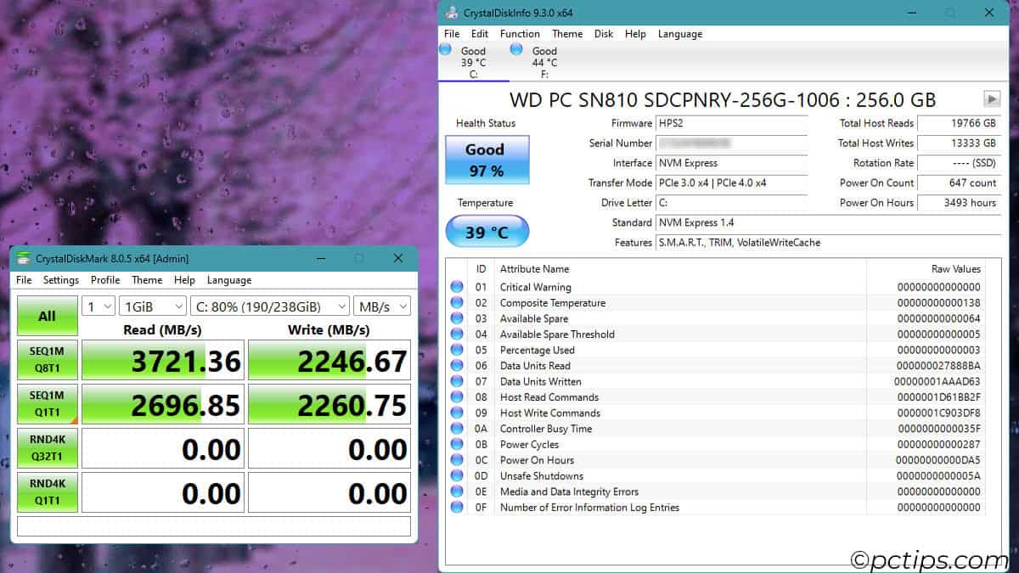Click the CrystalDiskMark title bar app icon
Viewport: 1019px width, 573px height.
tap(23, 258)
